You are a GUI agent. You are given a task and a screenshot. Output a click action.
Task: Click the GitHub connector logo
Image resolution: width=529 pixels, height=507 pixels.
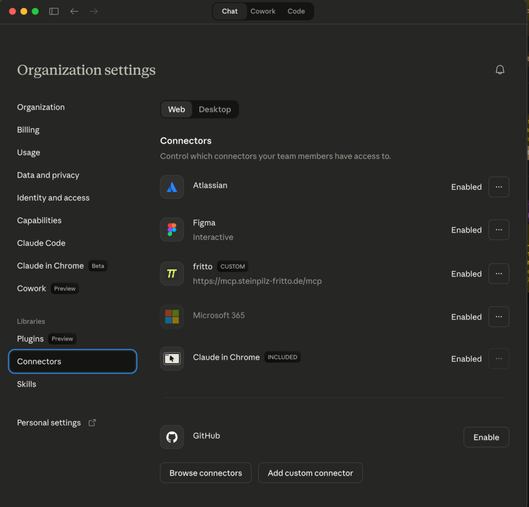coord(172,437)
